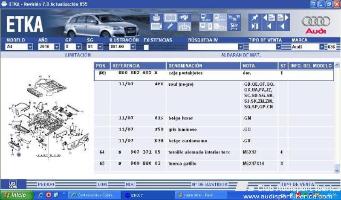
Task: Open the ELSA monitor icon
Action: click(x=206, y=18)
